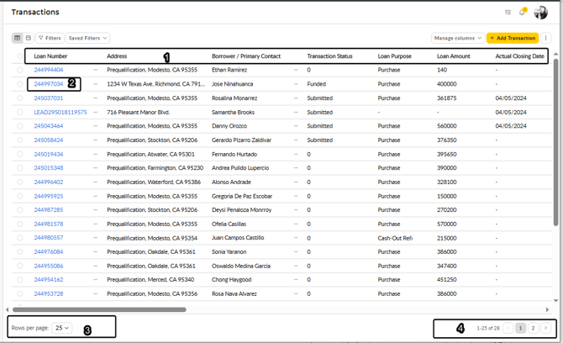Sort by the Loan Amount column
This screenshot has width=563, height=343.
pos(454,56)
